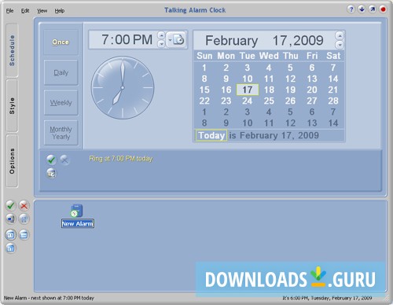
Task: Switch to the Schedule side tab
Action: 12,50
